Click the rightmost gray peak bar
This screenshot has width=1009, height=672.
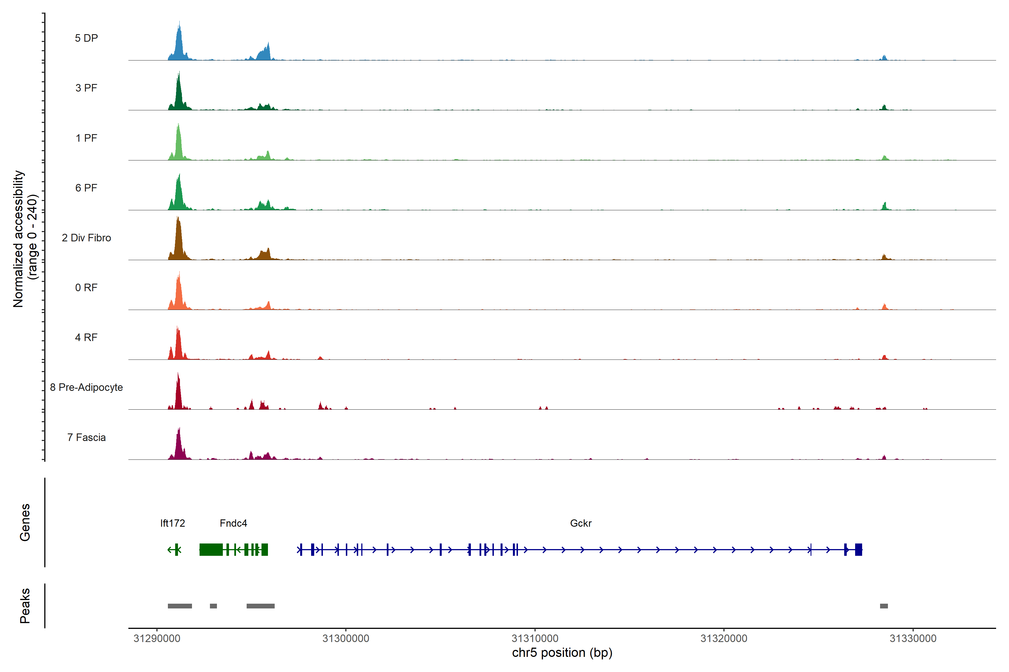(884, 606)
